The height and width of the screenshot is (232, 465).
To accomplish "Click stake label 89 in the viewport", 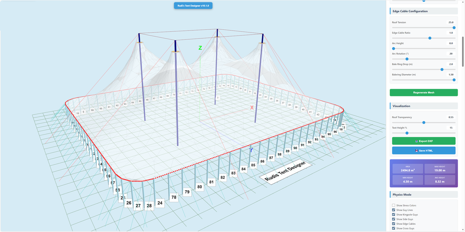I will [287, 151].
